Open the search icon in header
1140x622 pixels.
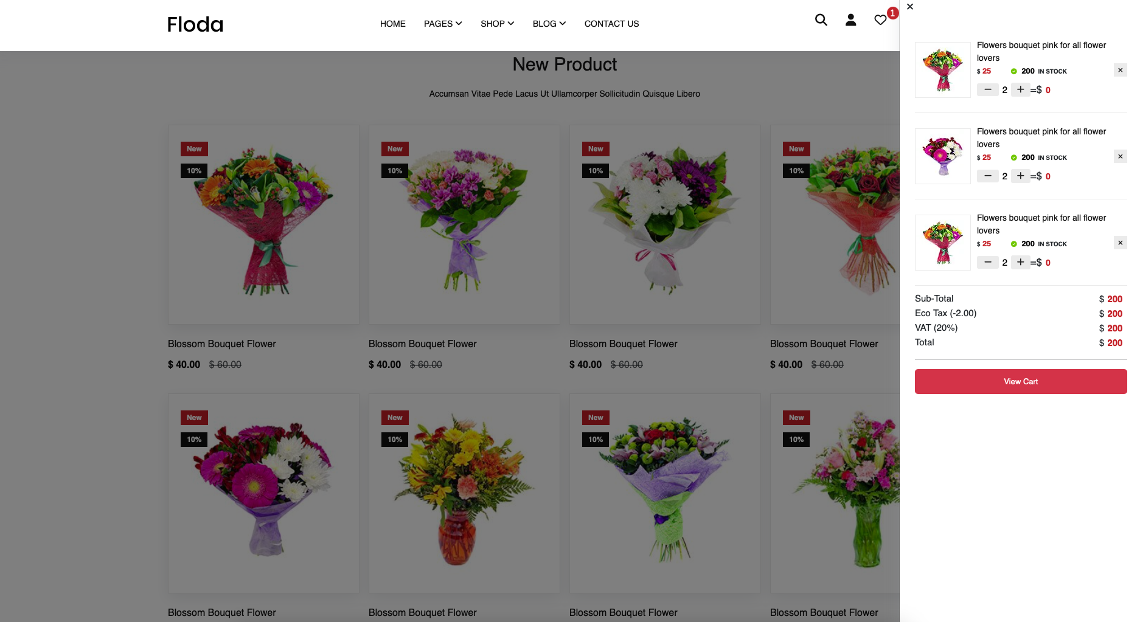[821, 20]
